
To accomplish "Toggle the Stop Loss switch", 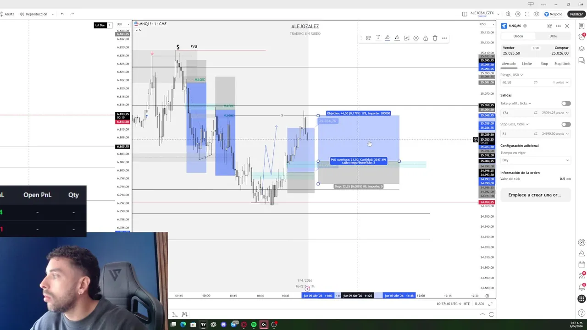I will [x=566, y=124].
